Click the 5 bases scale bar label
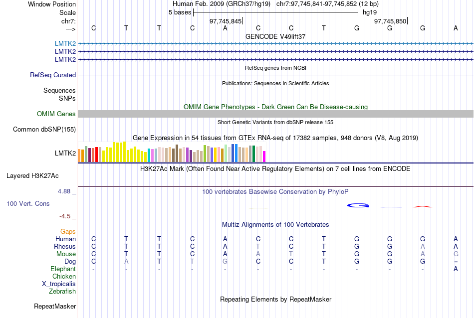 pyautogui.click(x=180, y=12)
